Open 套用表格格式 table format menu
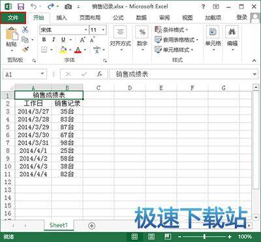This screenshot has width=261, height=242. 176,40
